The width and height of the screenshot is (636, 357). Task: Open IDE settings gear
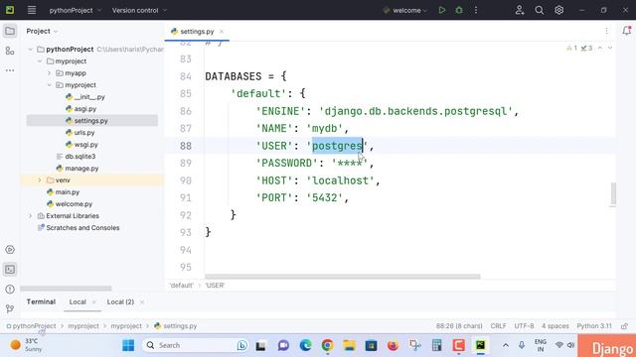click(558, 10)
